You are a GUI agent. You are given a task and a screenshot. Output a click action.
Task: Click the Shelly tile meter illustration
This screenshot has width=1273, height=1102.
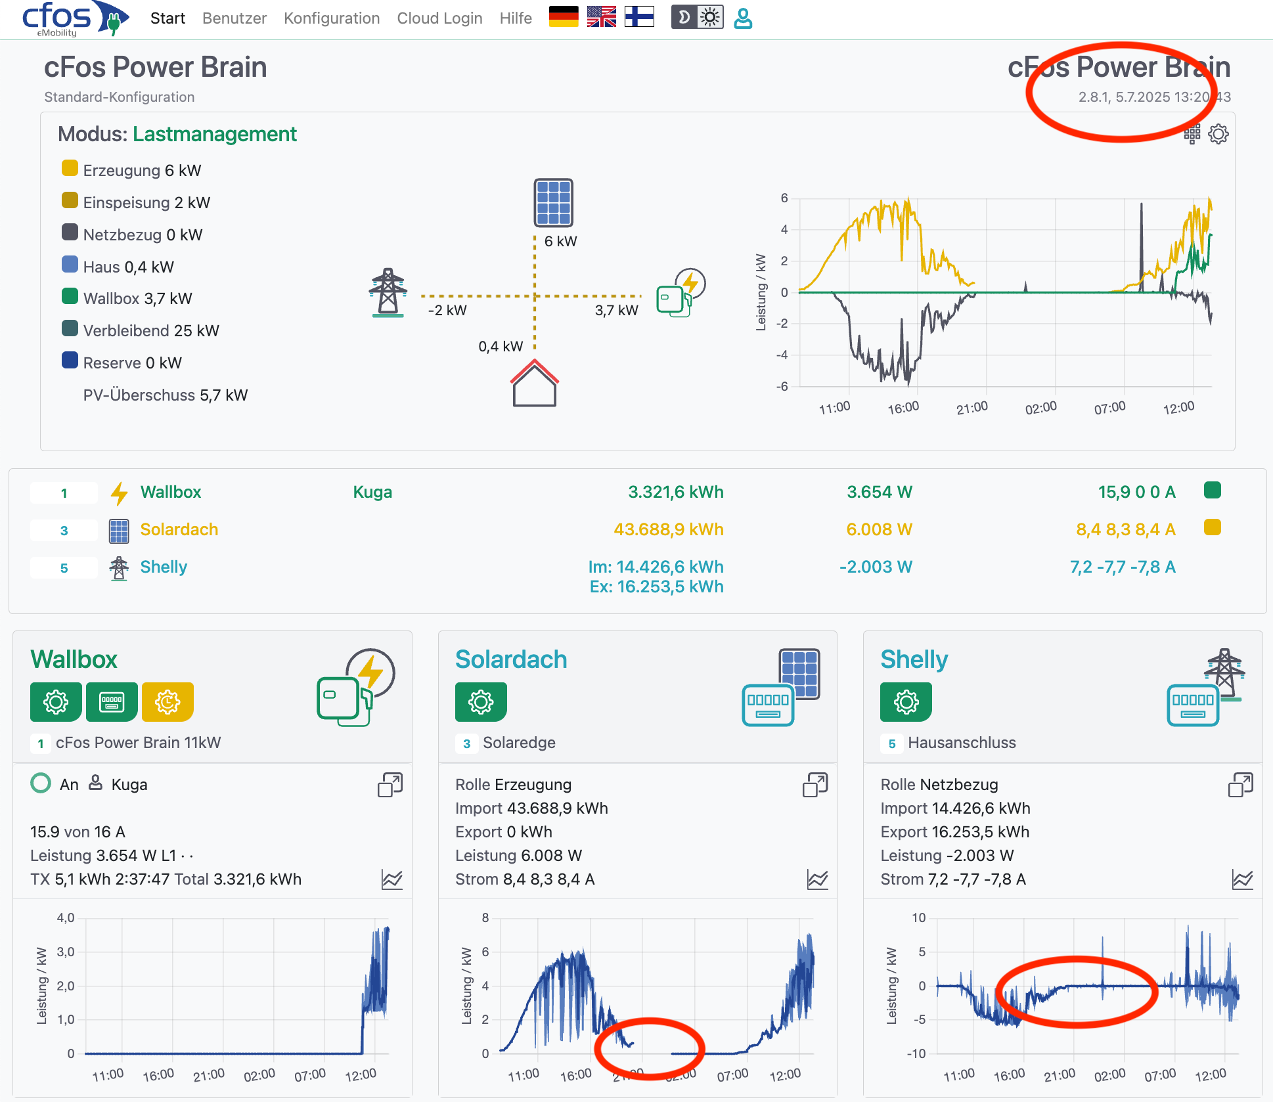tap(1206, 687)
